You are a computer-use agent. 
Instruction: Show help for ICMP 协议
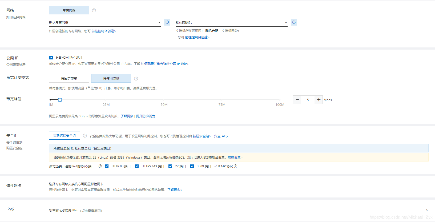click(235, 166)
